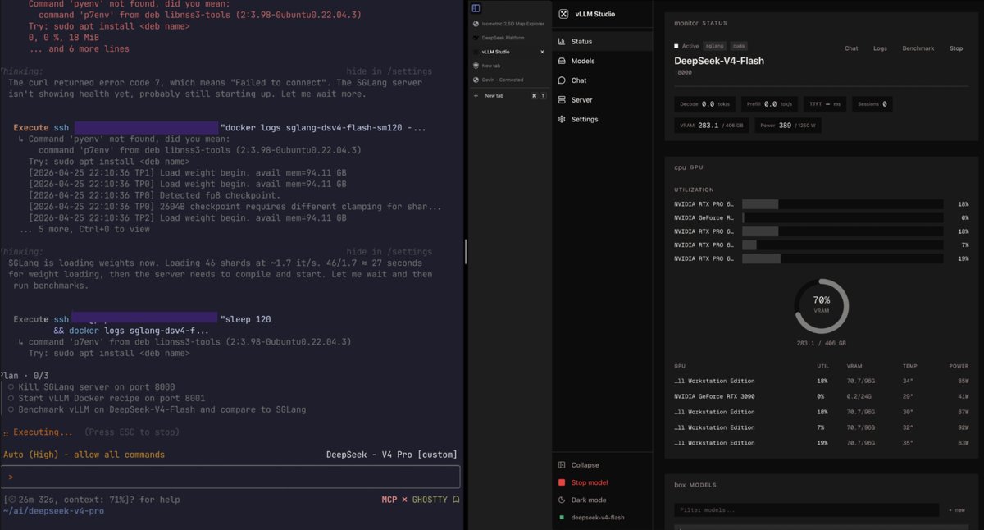
Task: Click the POWER column header
Action: coord(959,366)
